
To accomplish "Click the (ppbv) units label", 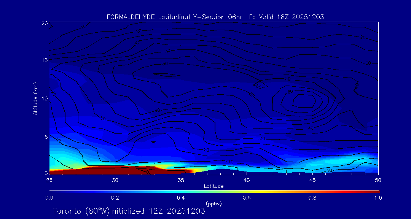I will coord(213,204).
